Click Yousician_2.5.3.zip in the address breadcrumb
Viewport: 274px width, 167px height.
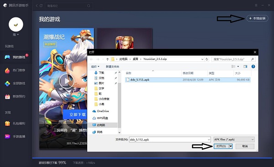click(x=155, y=59)
